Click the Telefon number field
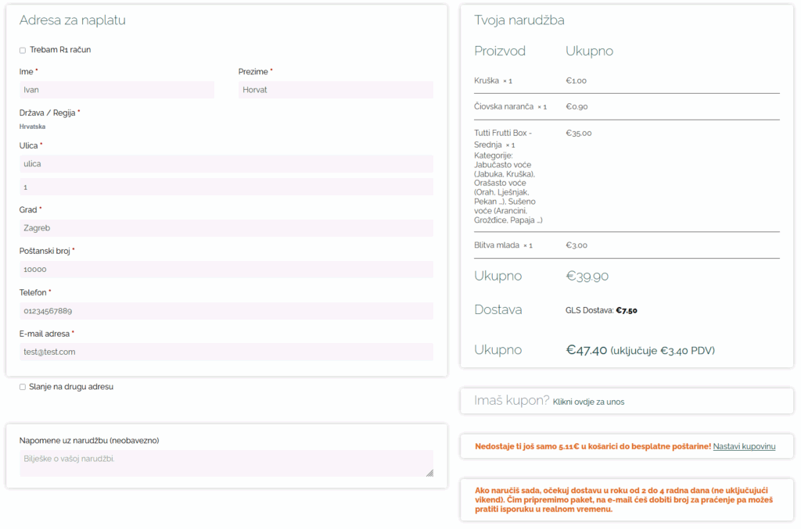 [226, 311]
